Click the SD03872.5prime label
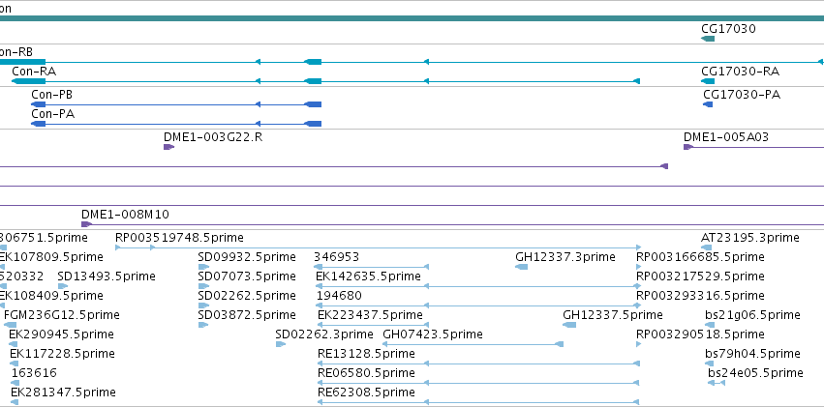Screen dimensions: 824x407 click(247, 315)
